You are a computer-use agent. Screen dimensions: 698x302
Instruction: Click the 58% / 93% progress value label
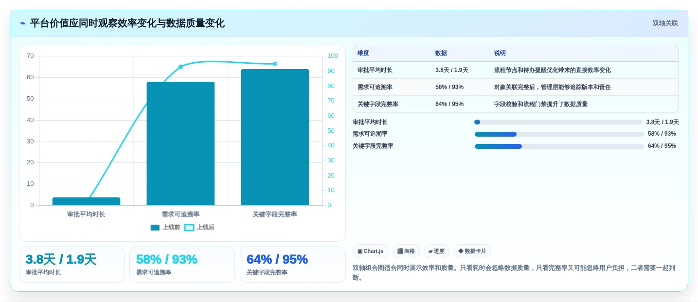(662, 134)
